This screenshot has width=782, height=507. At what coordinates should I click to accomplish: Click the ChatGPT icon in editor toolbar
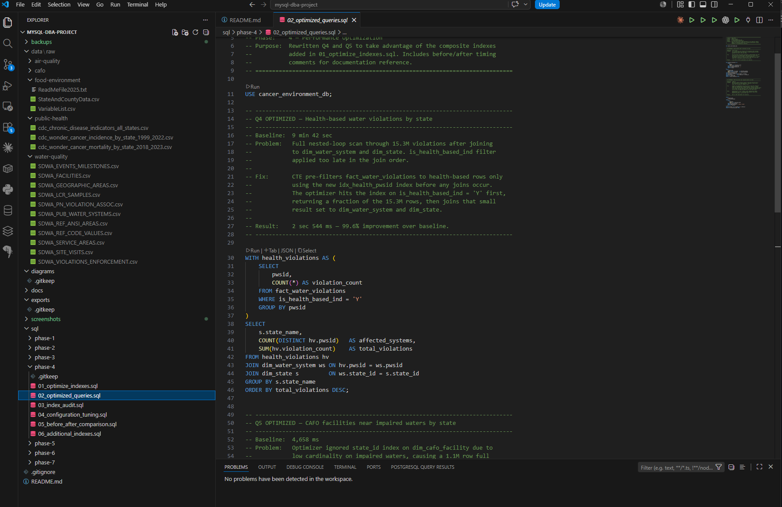(726, 20)
